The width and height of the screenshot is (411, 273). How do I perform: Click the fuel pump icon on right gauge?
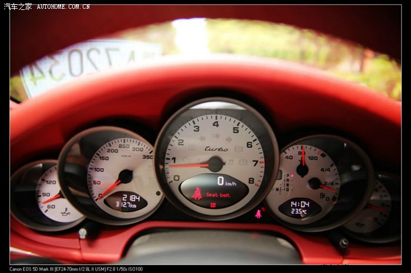pos(322,196)
